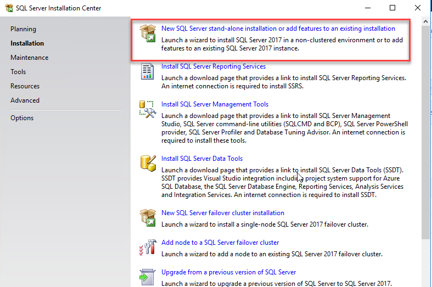Image resolution: width=432 pixels, height=287 pixels.
Task: Open Install SQL Server Reporting Services link
Action: pos(214,66)
